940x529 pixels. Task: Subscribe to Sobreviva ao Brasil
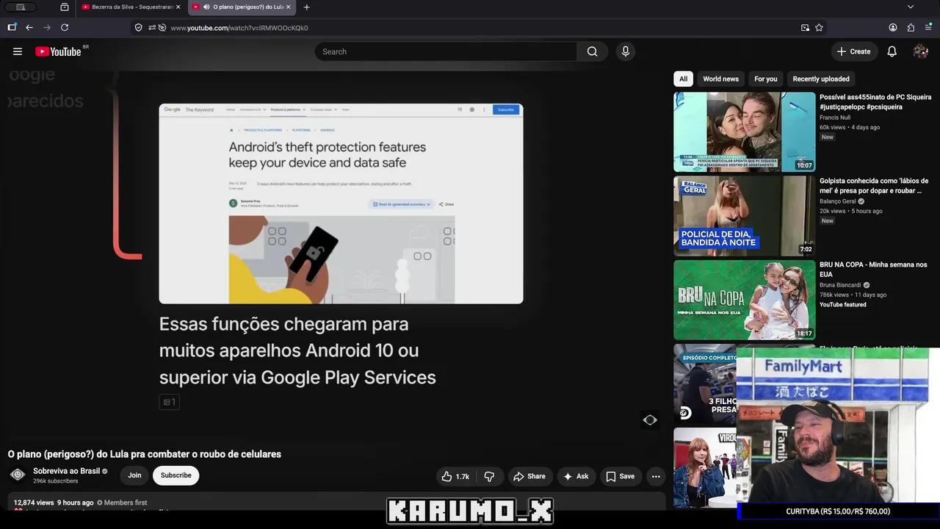tap(176, 475)
